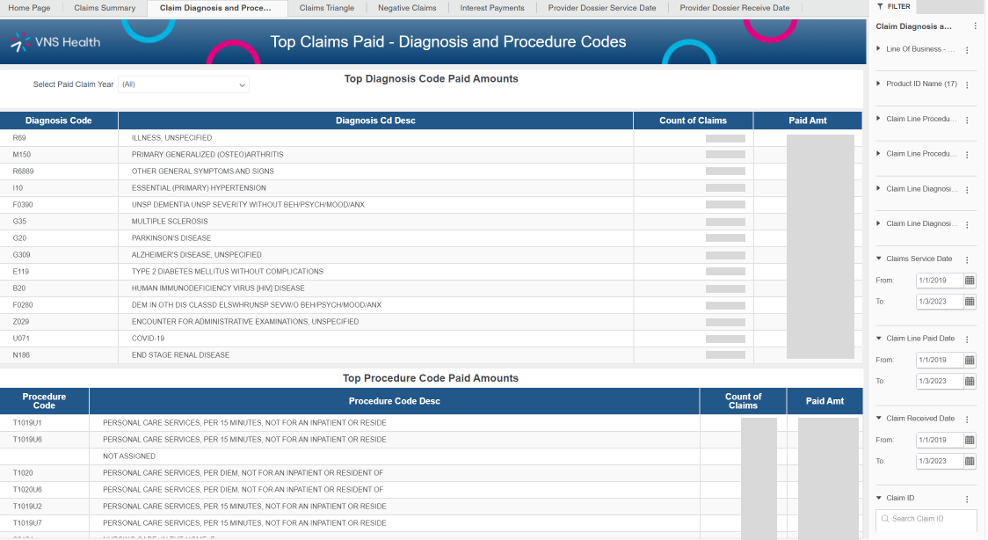Collapse Claims Service Date filter
988x540 pixels.
coord(878,259)
